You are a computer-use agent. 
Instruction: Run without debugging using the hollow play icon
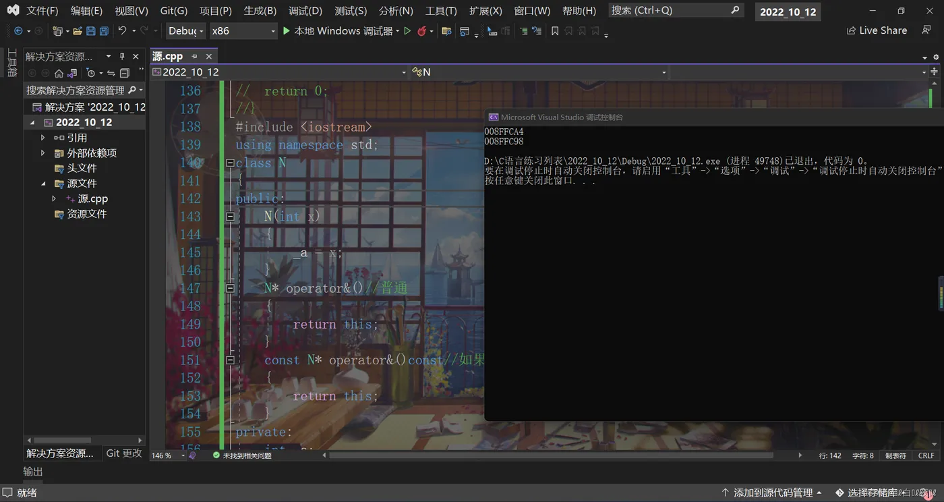pos(407,31)
